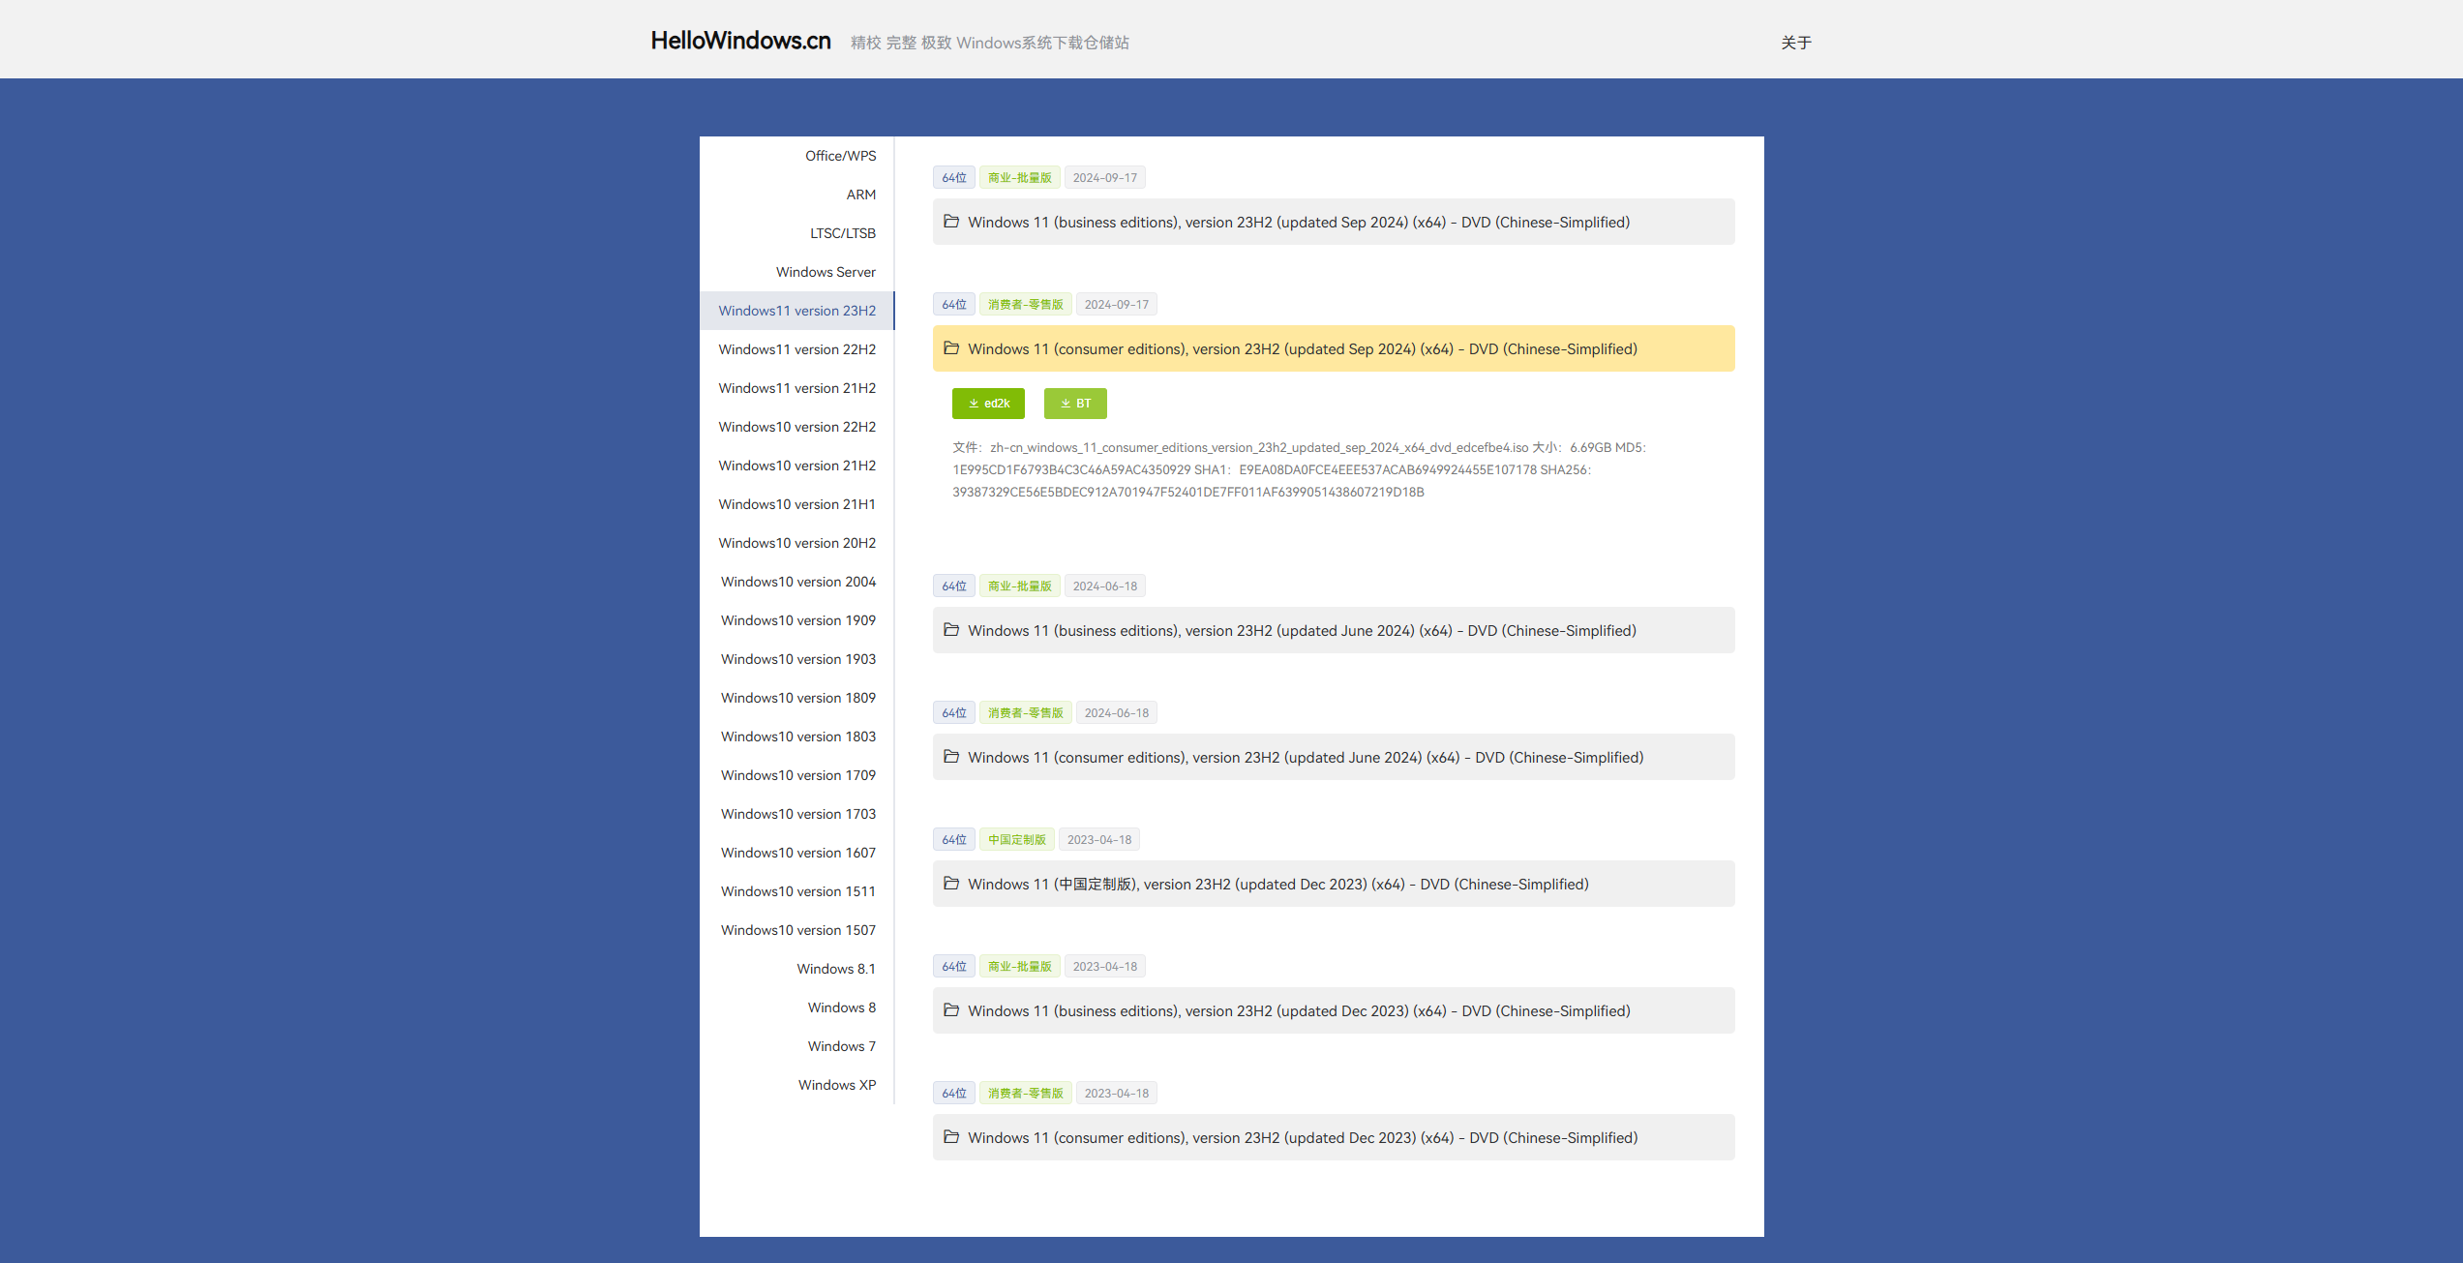The width and height of the screenshot is (2463, 1263).
Task: Click the HelloWindows.cn site logo
Action: click(740, 41)
